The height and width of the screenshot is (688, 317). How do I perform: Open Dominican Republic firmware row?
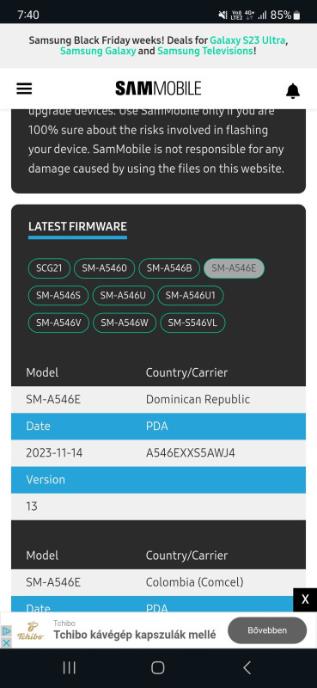click(158, 399)
